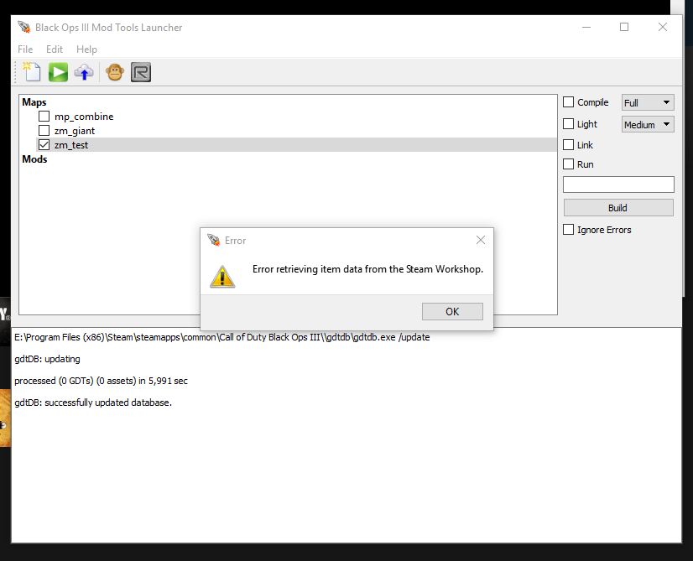This screenshot has width=693, height=561.
Task: Click the 'gdtDB: updating' log line
Action: tap(47, 359)
